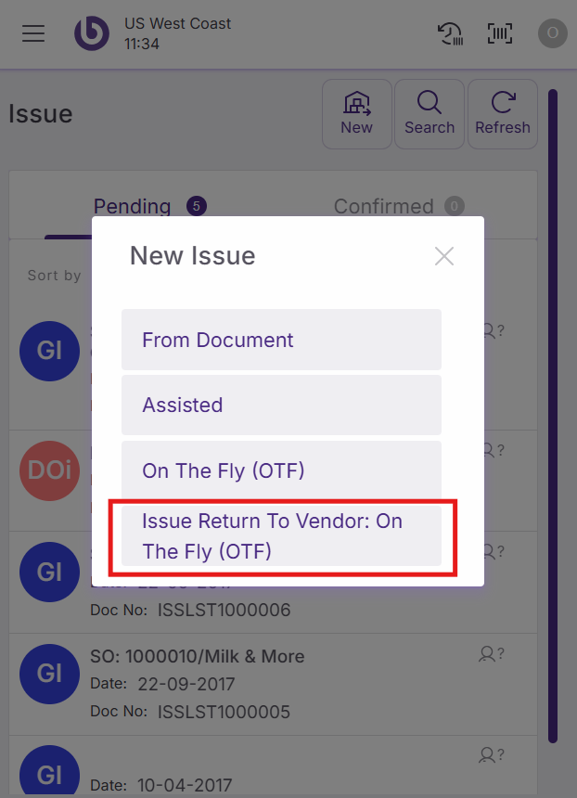Choose the Assisted option
Image resolution: width=577 pixels, height=798 pixels.
coord(281,405)
